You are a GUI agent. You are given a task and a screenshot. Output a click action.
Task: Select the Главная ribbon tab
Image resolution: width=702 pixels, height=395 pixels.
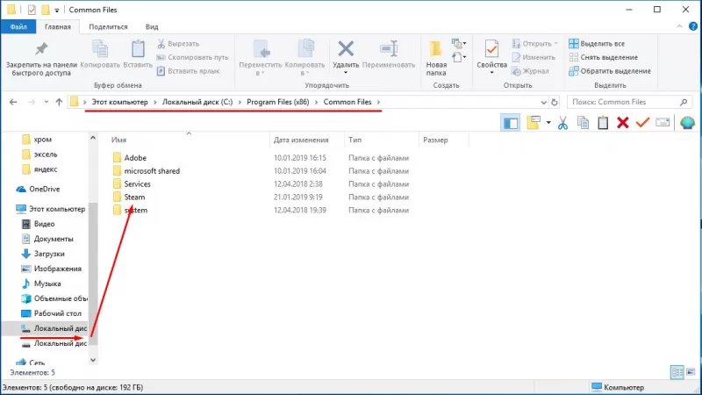tap(58, 27)
